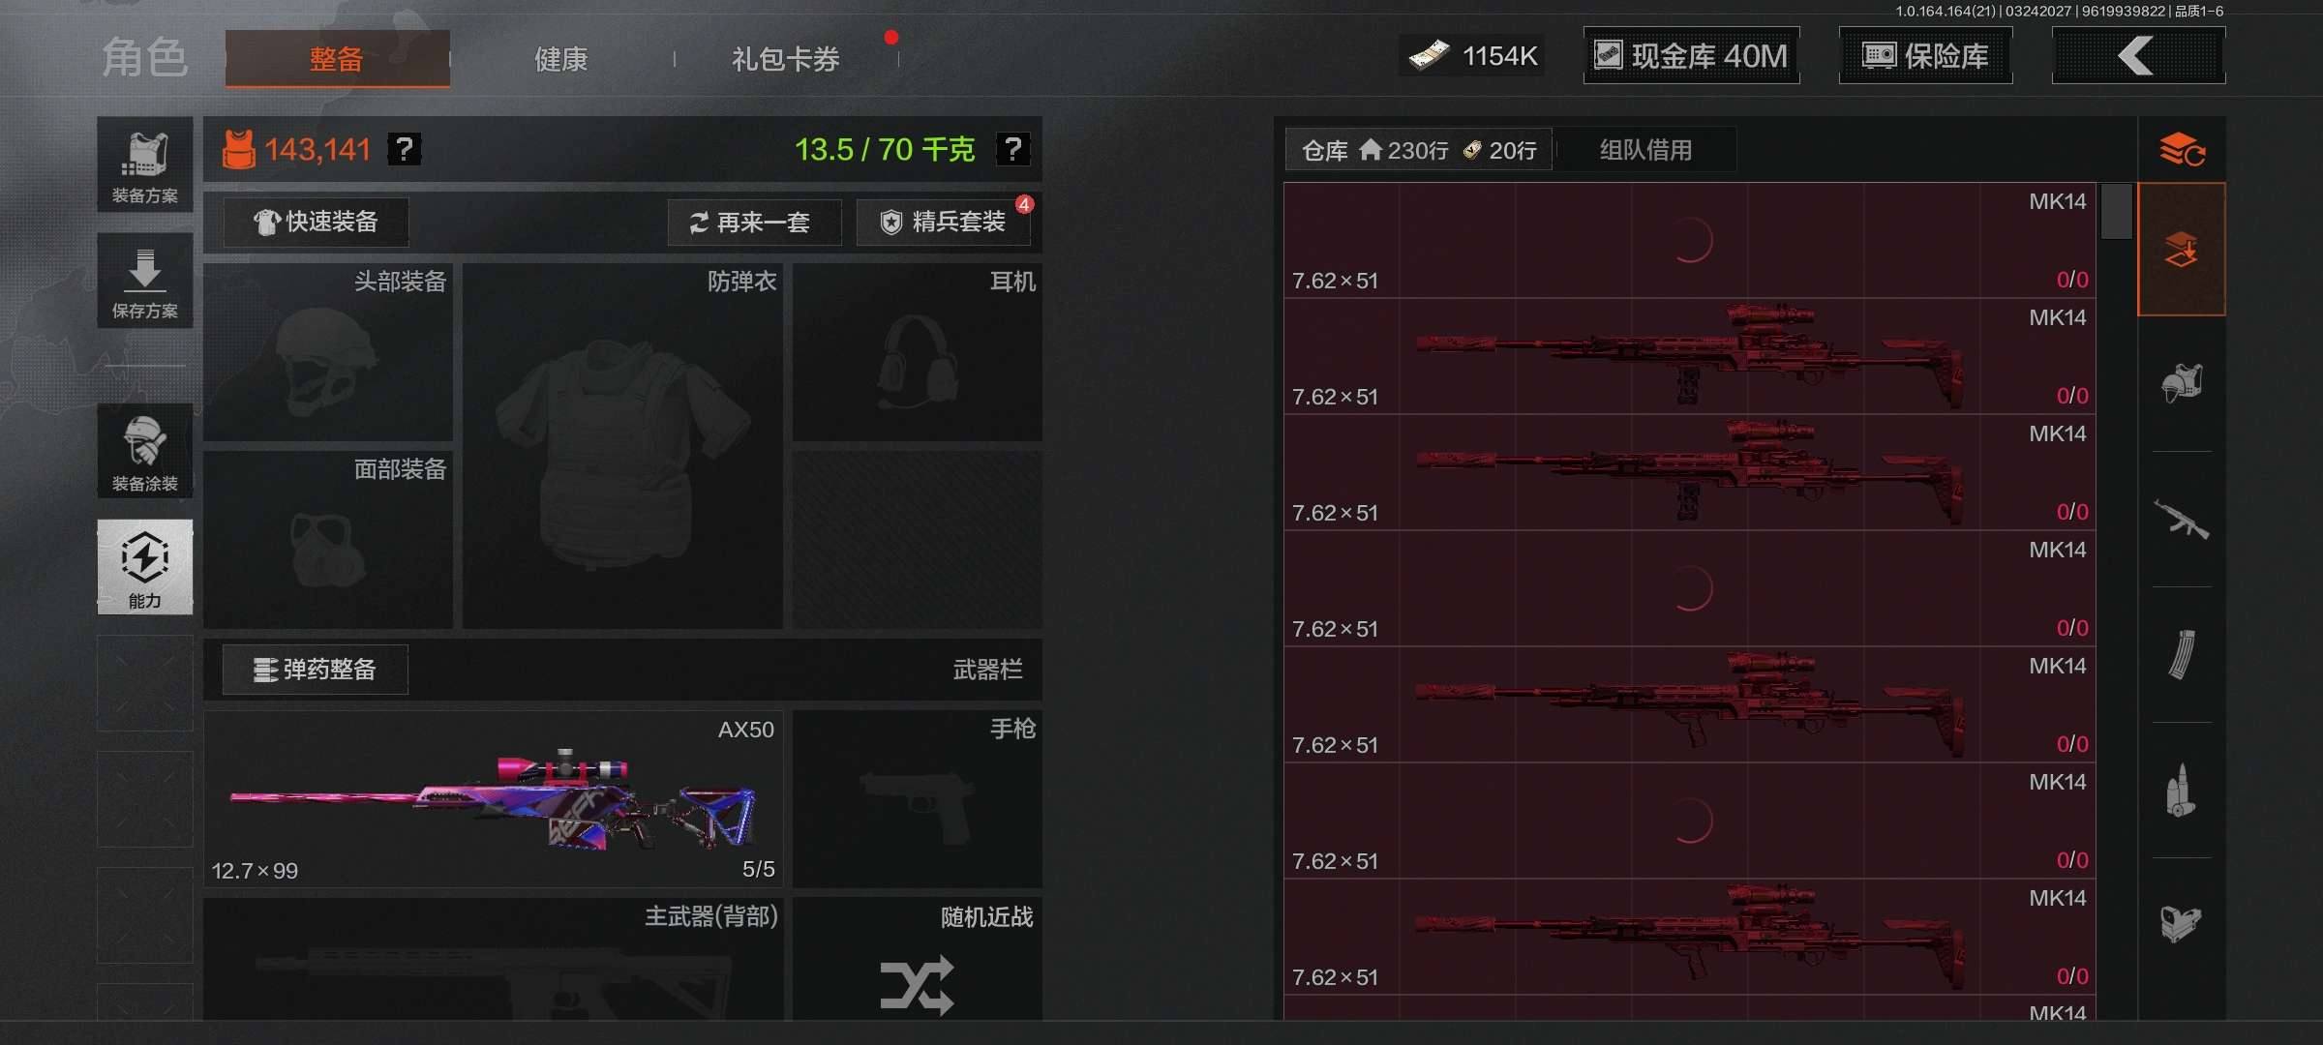Switch to the 礼包卡券 tab
The width and height of the screenshot is (2323, 1045).
[786, 59]
